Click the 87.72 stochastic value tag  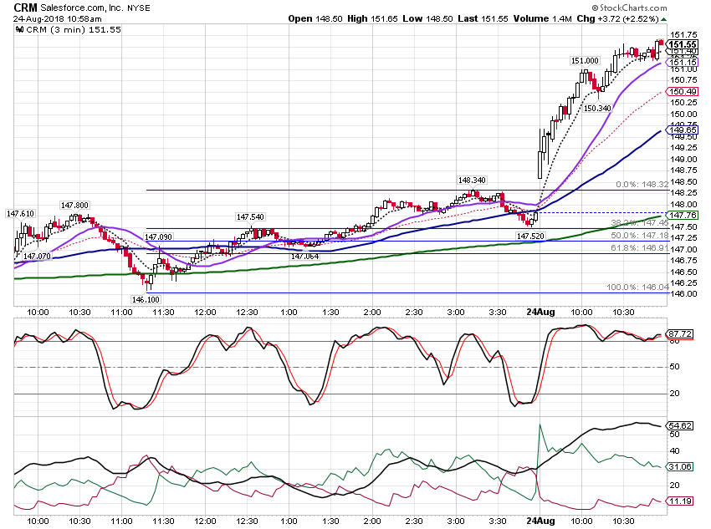pos(680,334)
